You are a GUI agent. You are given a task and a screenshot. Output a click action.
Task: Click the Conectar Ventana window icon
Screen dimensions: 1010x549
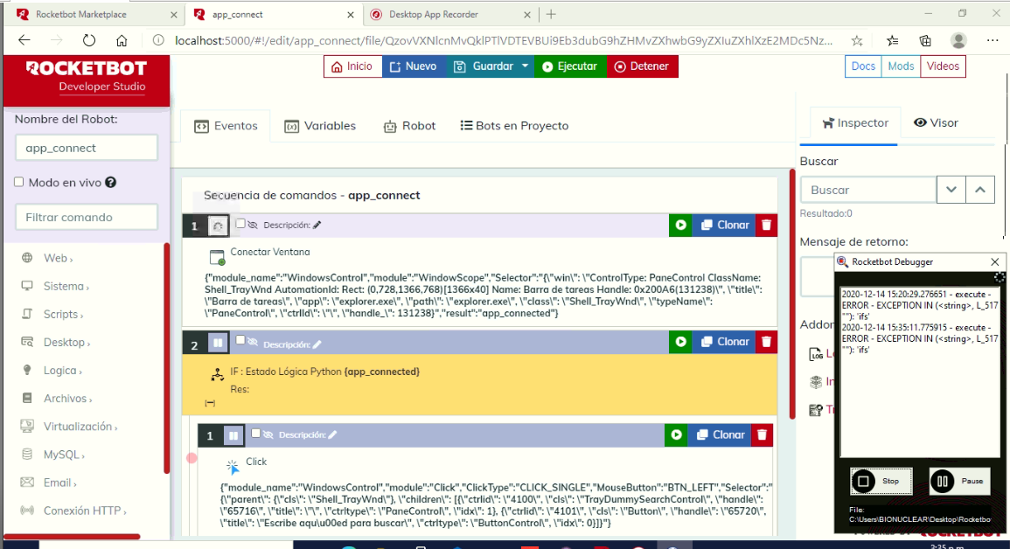click(x=217, y=257)
